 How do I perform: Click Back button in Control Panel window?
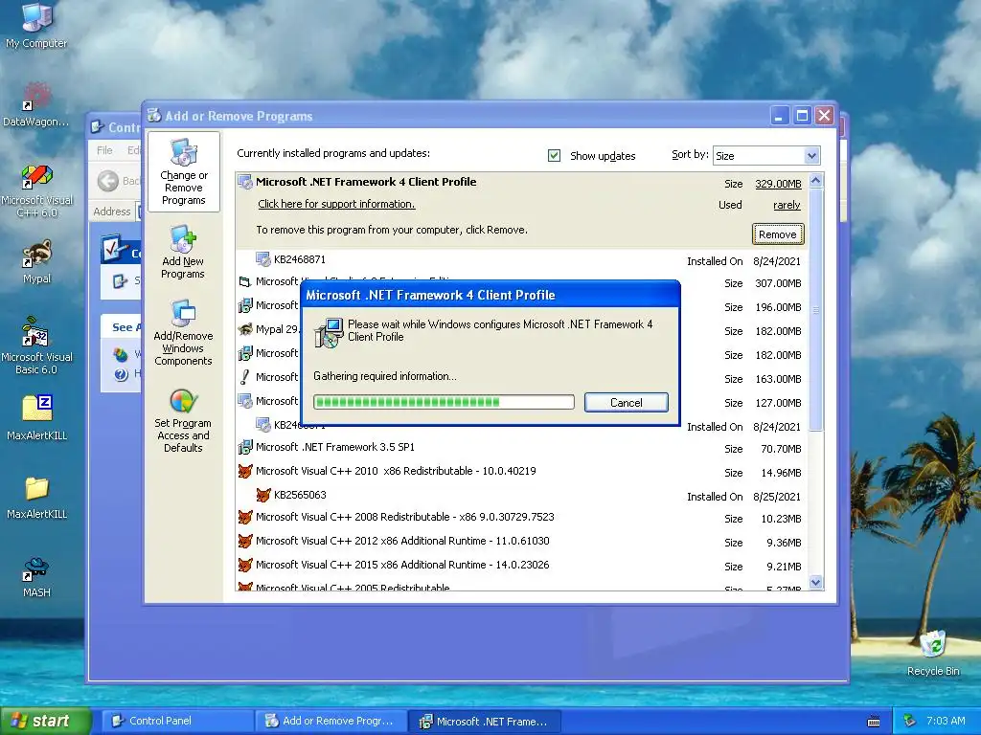pyautogui.click(x=118, y=181)
